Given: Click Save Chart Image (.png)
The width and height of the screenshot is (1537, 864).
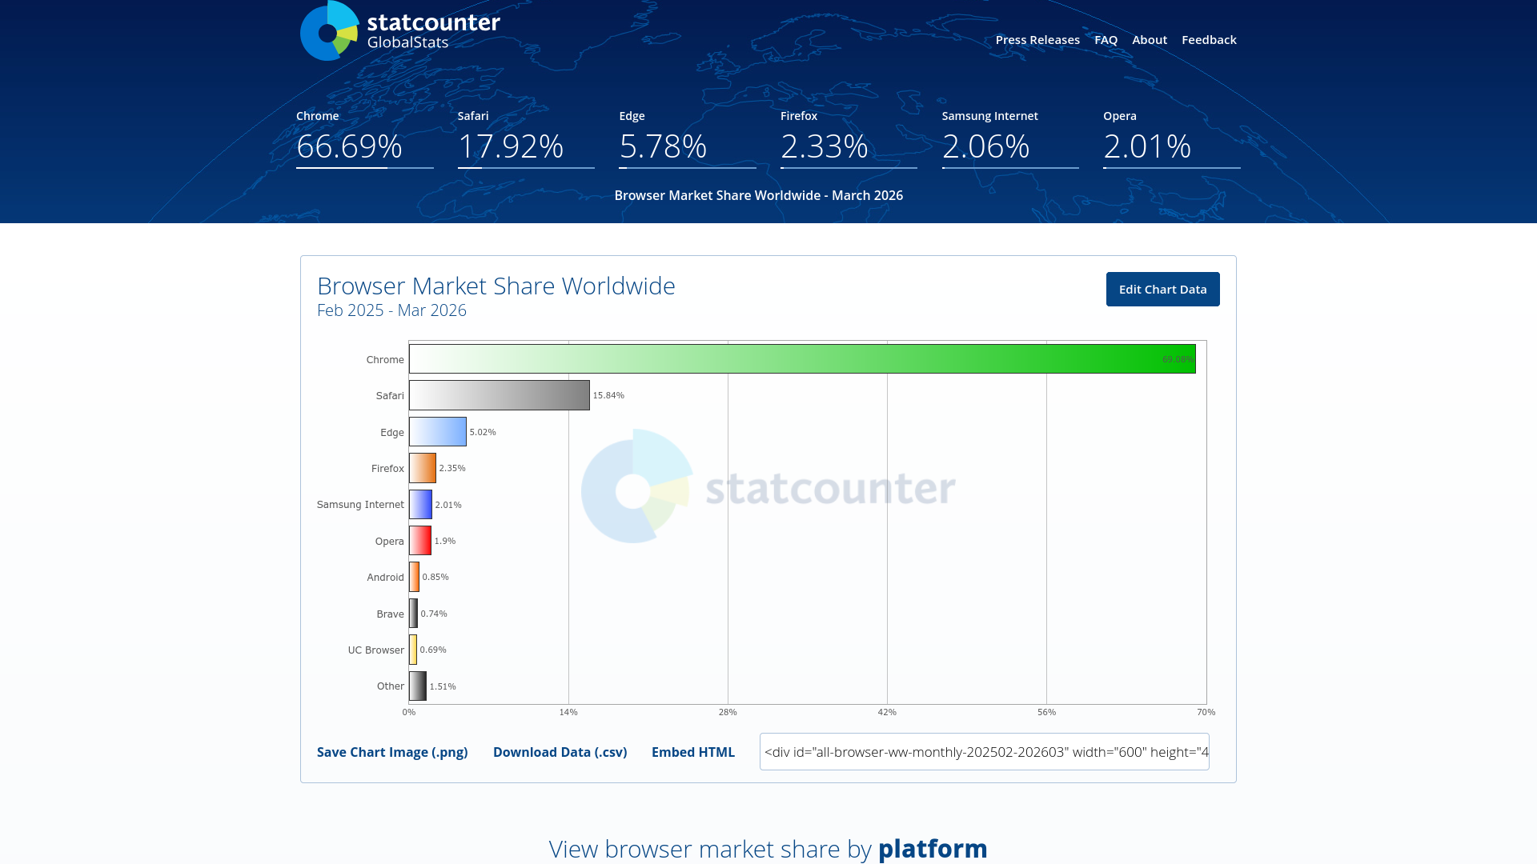Looking at the screenshot, I should (391, 752).
